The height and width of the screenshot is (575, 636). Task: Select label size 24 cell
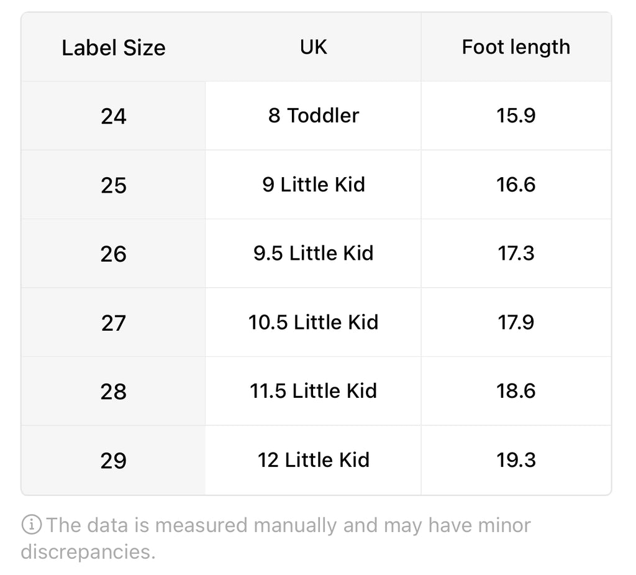click(114, 116)
